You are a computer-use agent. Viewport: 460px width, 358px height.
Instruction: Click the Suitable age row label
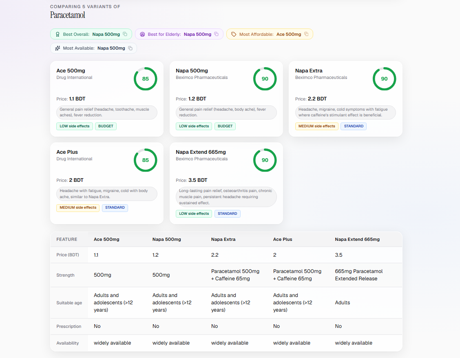click(x=69, y=303)
